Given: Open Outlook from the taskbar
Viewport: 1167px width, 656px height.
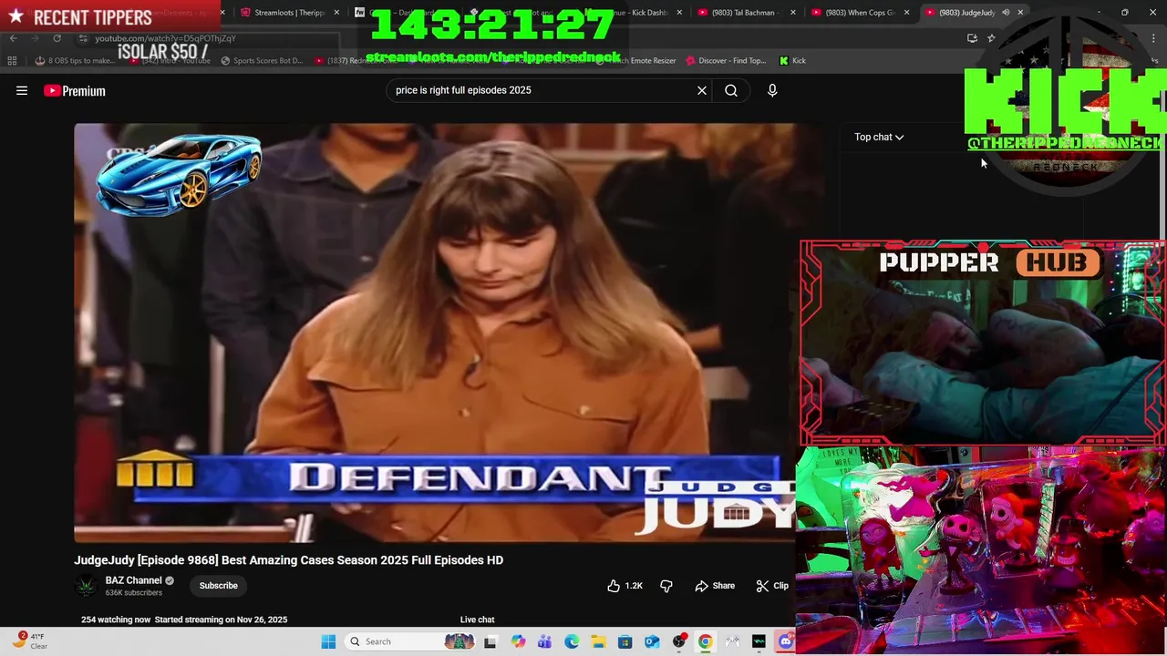Looking at the screenshot, I should (x=652, y=641).
